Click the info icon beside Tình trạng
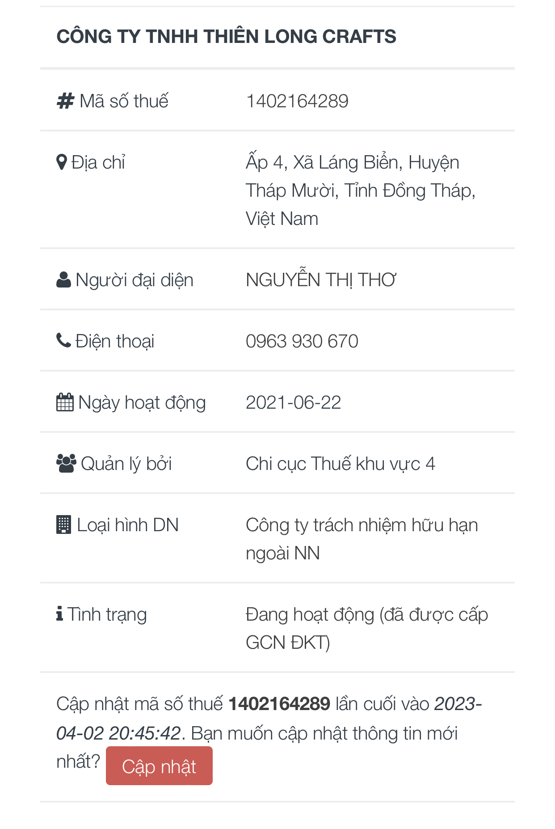 pyautogui.click(x=60, y=614)
